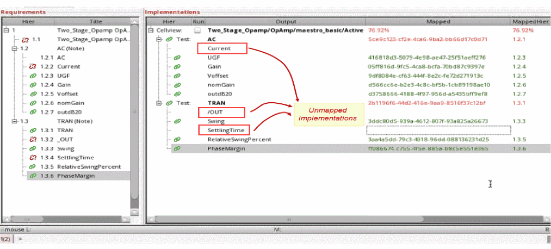Click the command input field at the prompt
Image resolution: width=551 pixels, height=249 pixels.
(x=281, y=239)
